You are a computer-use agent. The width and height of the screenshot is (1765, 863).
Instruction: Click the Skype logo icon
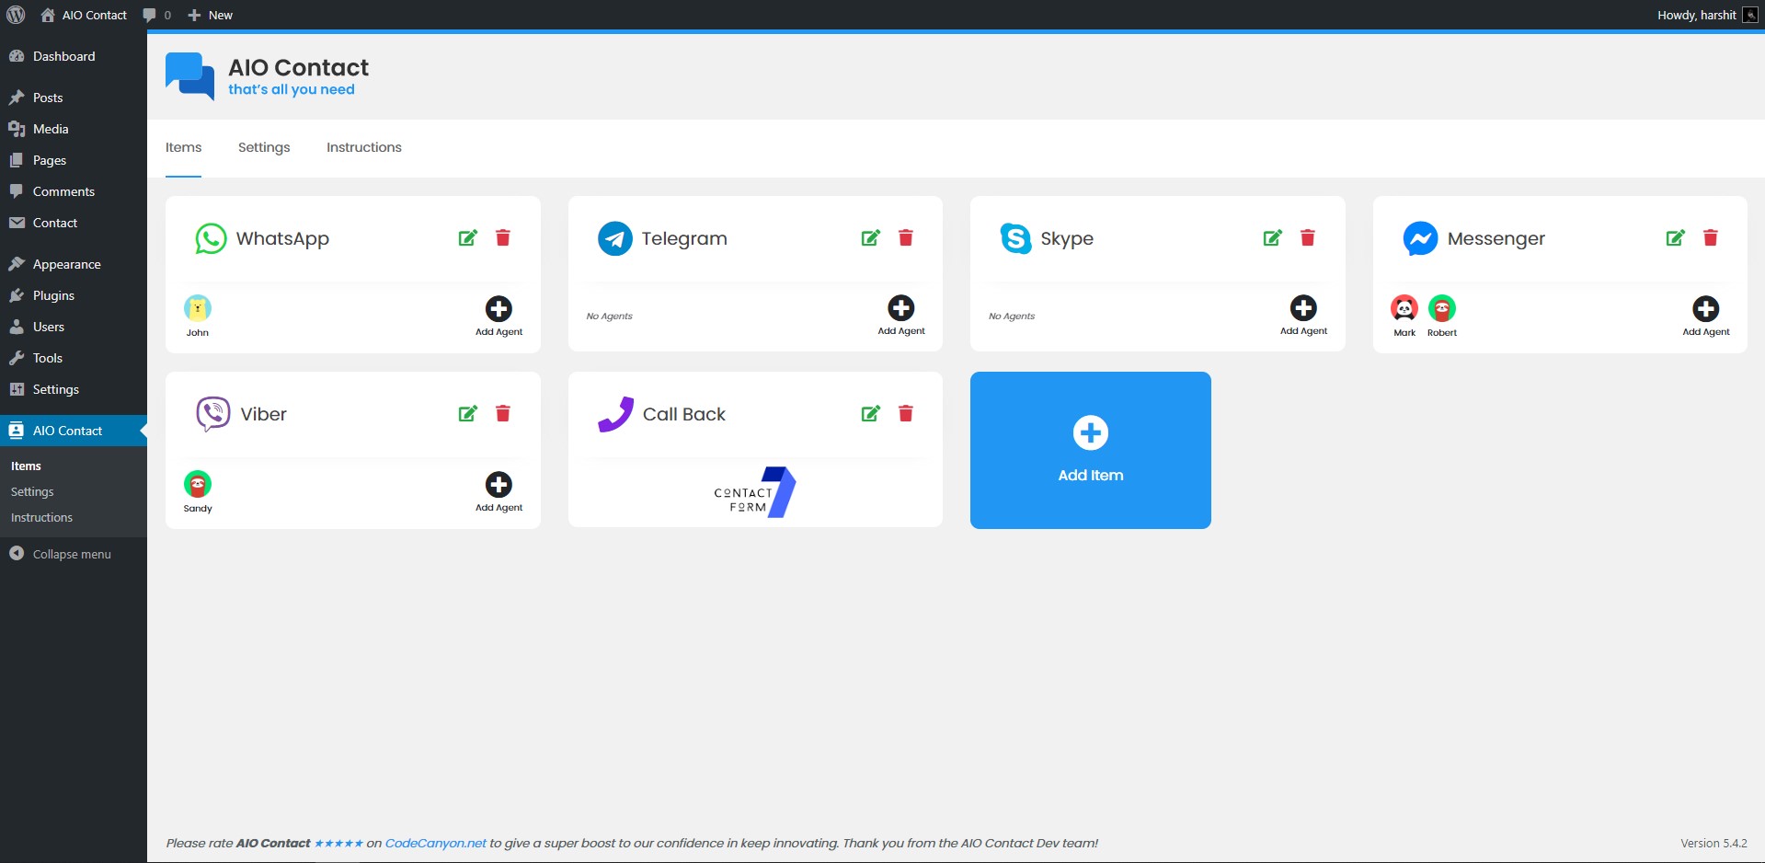tap(1016, 238)
